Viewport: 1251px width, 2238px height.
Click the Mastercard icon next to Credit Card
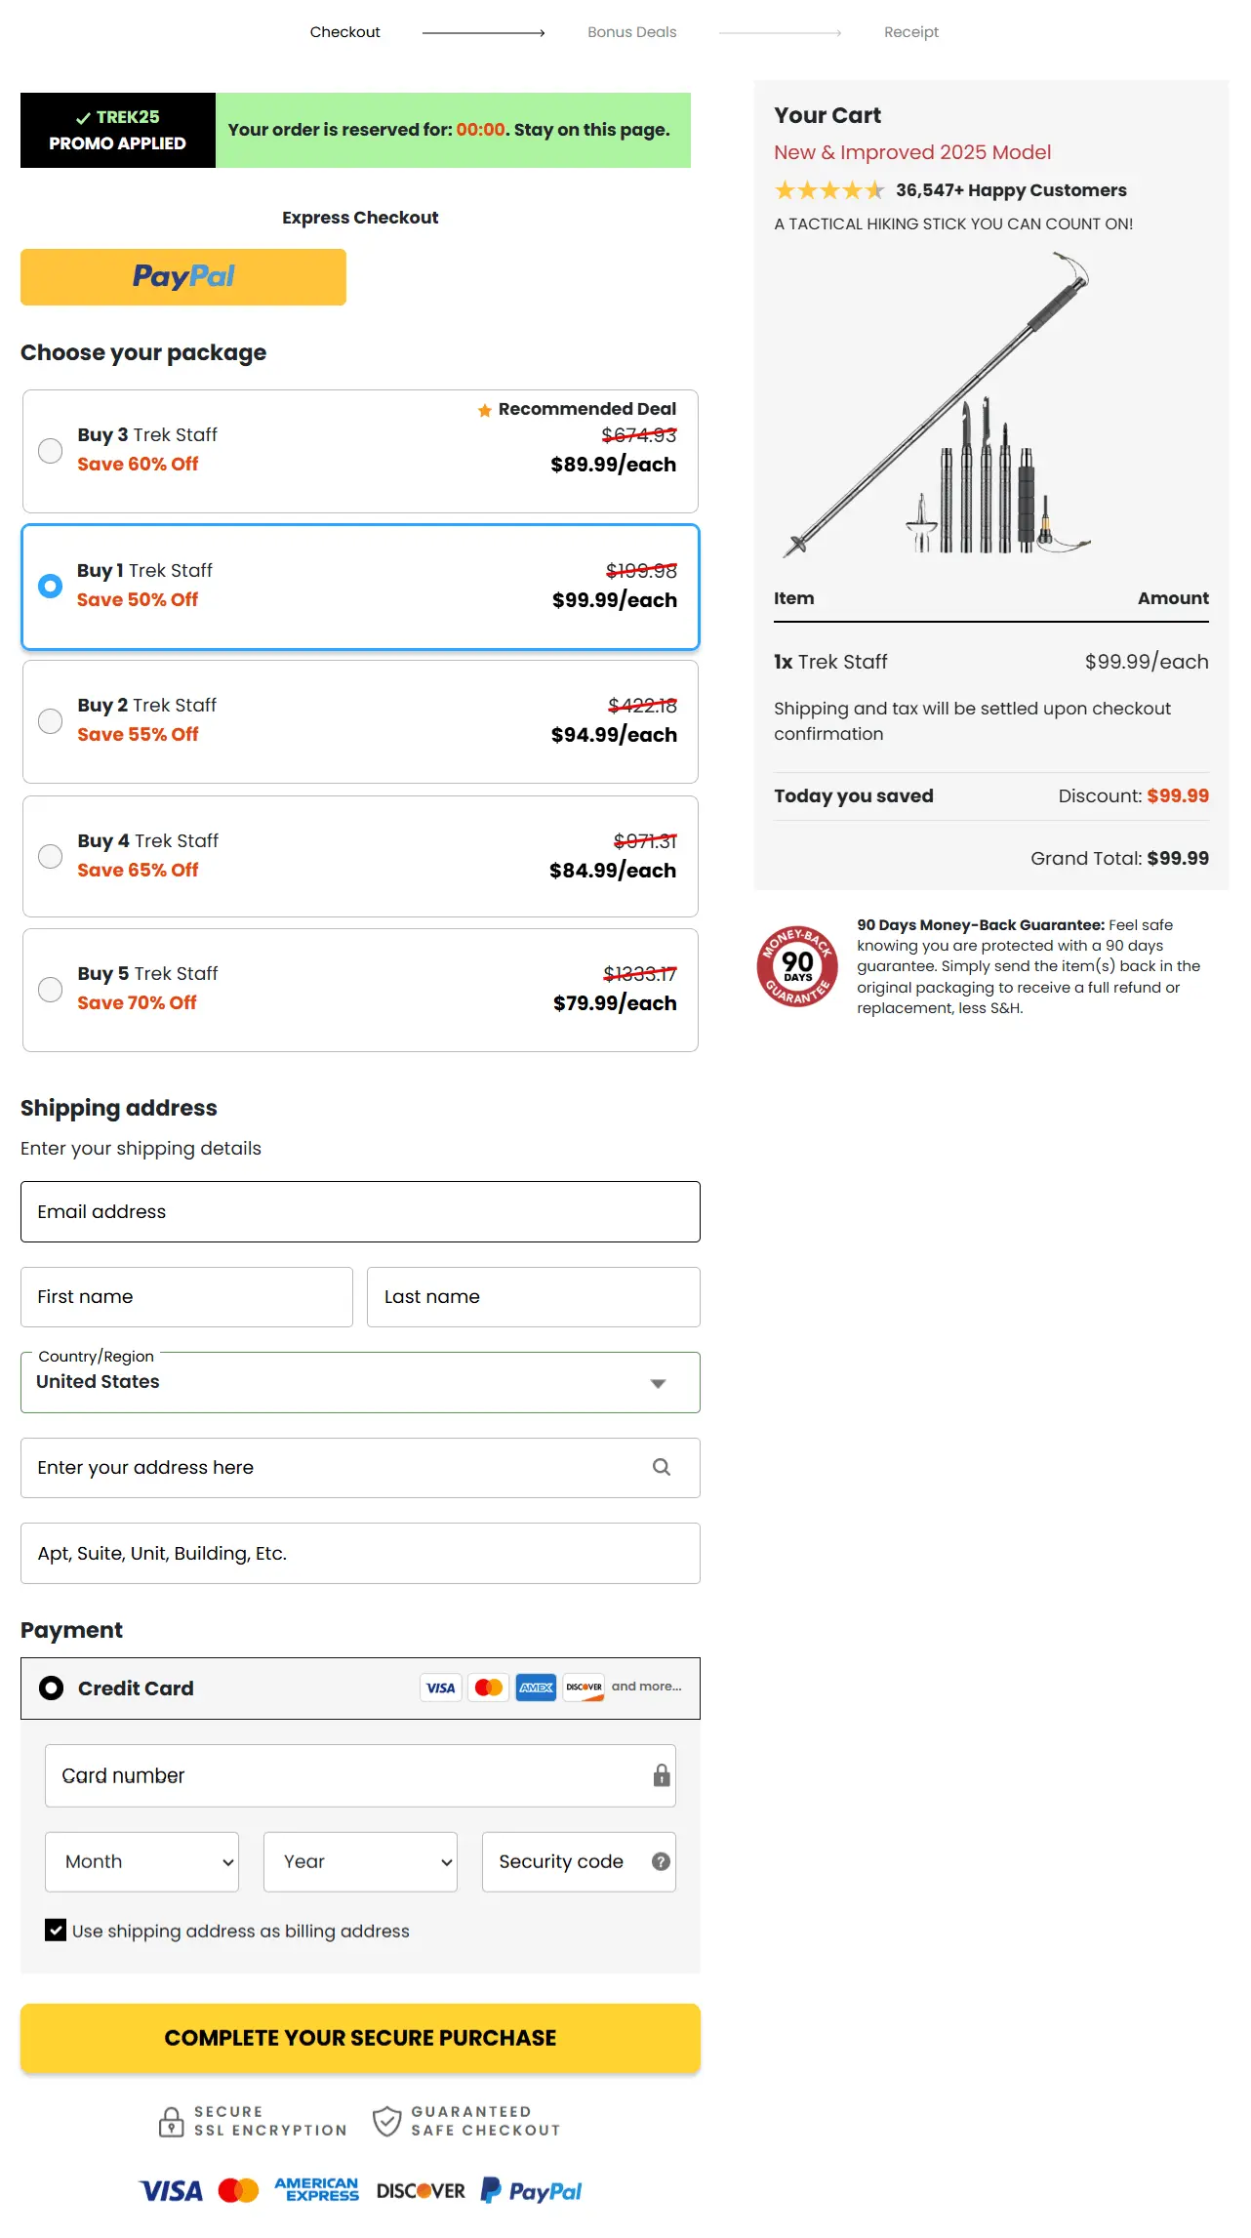(488, 1688)
